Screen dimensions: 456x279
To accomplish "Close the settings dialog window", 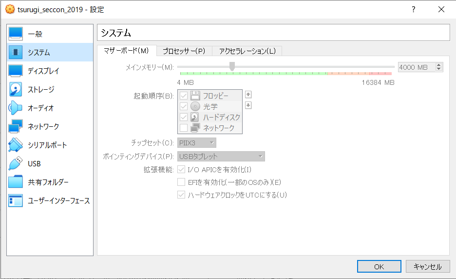I will pyautogui.click(x=441, y=9).
